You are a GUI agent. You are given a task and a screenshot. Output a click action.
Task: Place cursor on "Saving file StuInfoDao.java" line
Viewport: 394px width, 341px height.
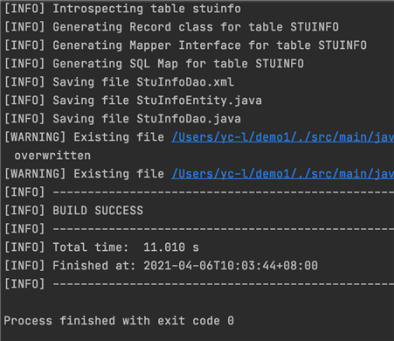(x=122, y=119)
